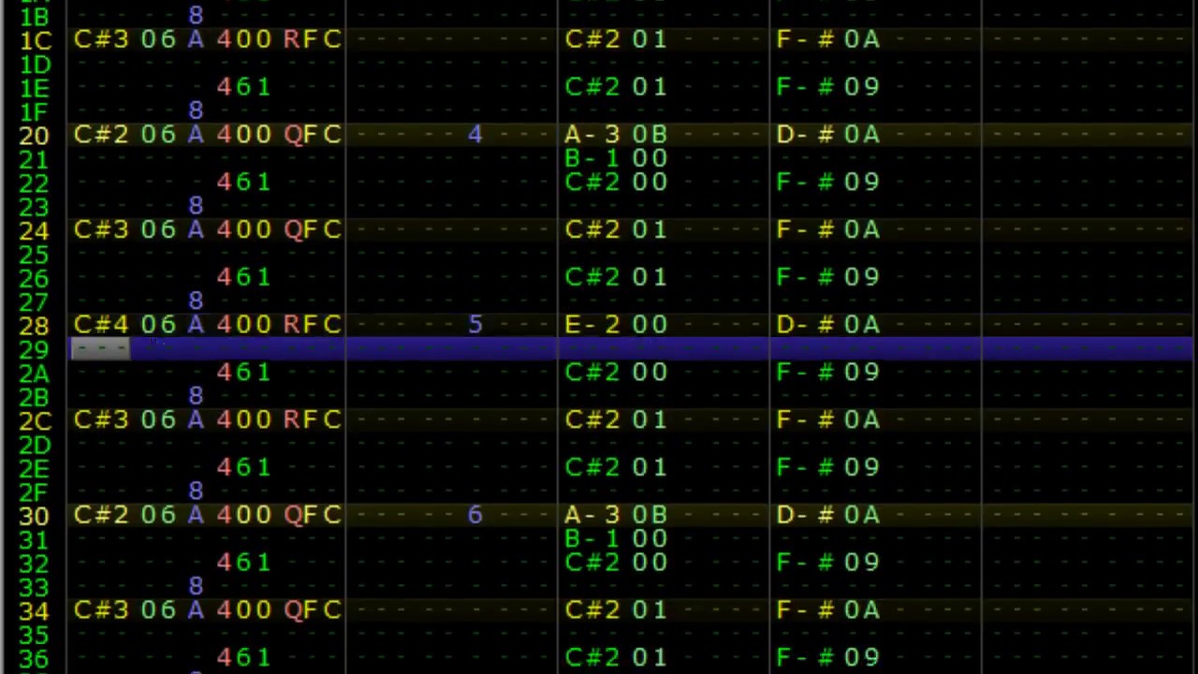The height and width of the screenshot is (674, 1198).
Task: Select the volume 8 on row 27
Action: coord(195,301)
